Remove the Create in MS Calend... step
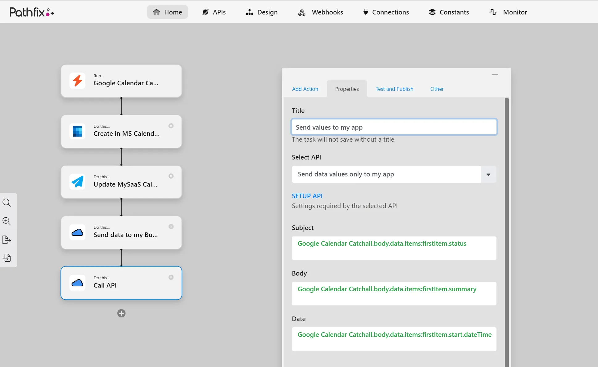 (x=171, y=126)
